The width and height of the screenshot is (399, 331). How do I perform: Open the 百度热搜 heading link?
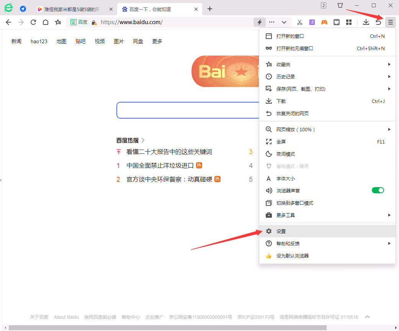pos(130,140)
